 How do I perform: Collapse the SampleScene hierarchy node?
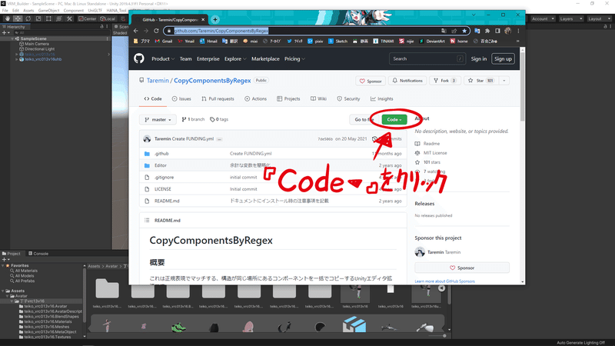click(x=12, y=38)
